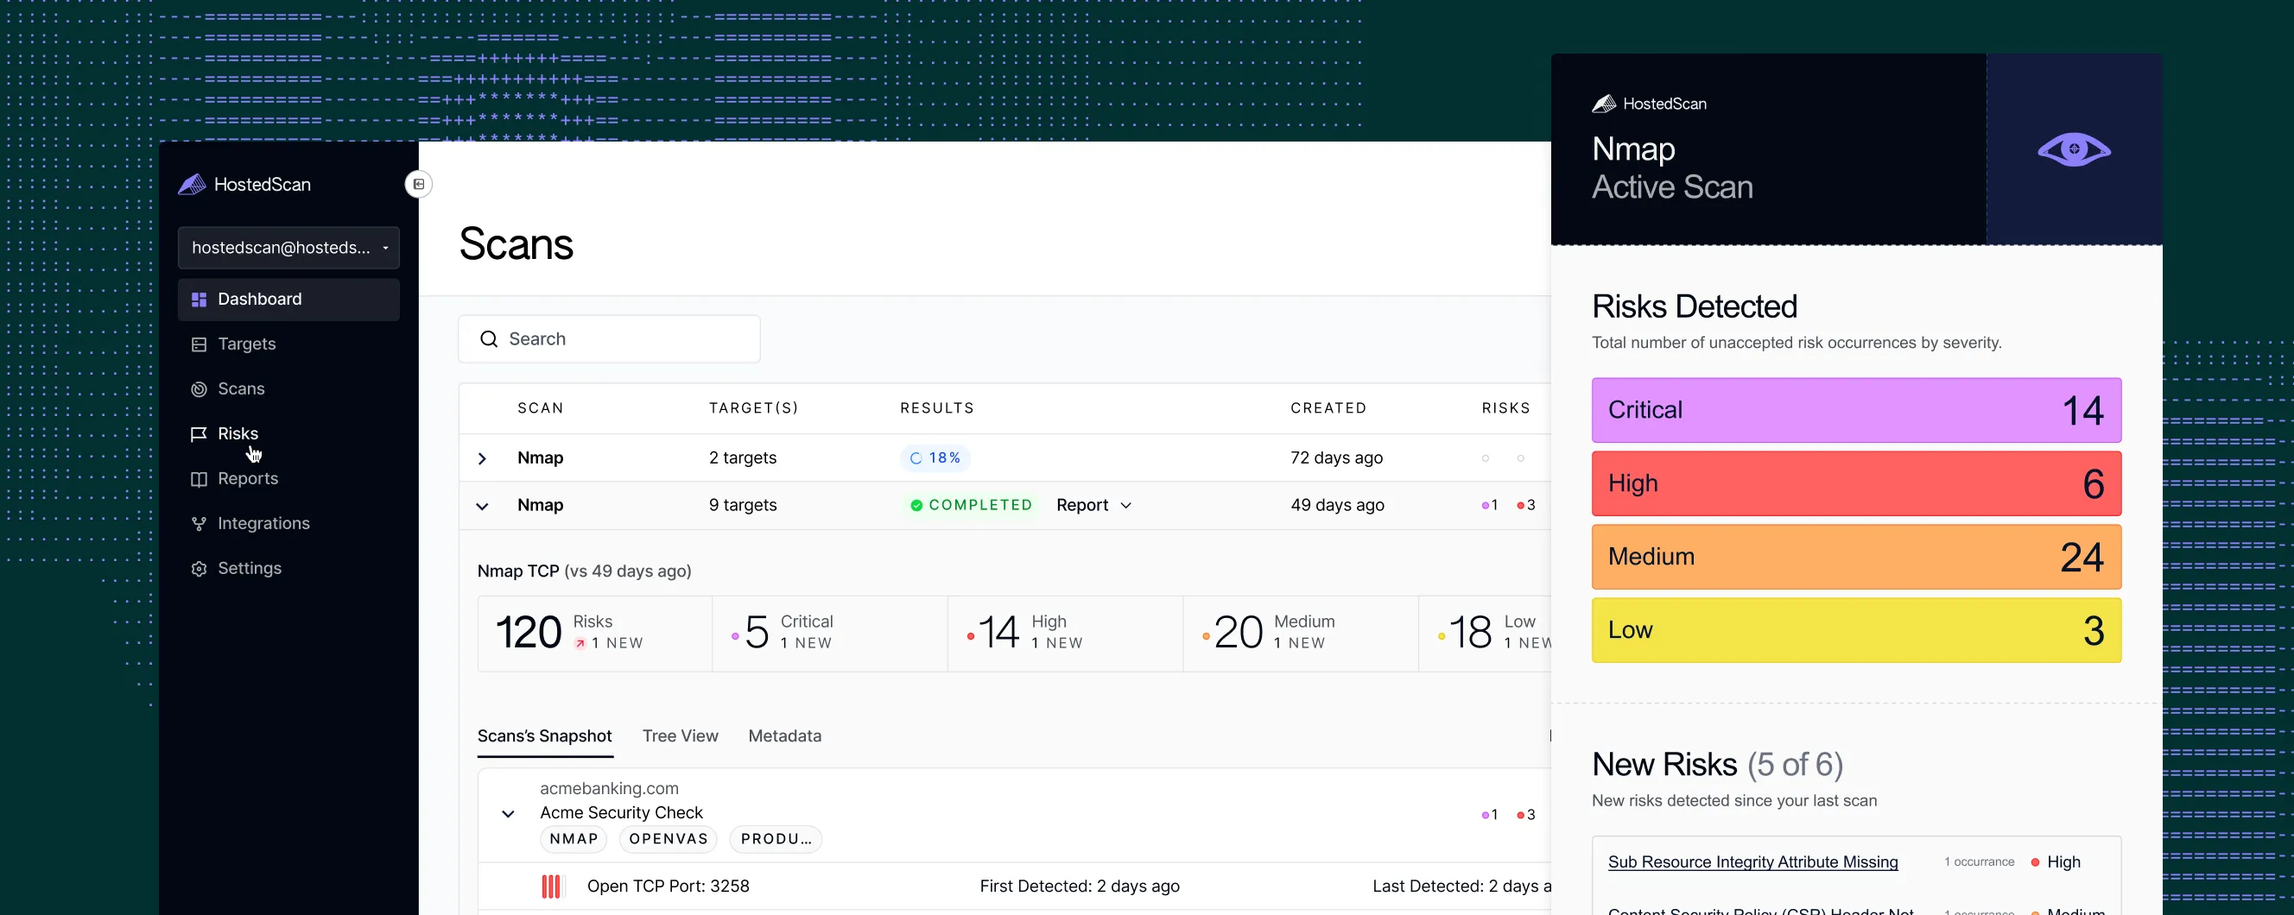Click the red bars severity icon beside Open TCP Port
Viewport: 2294px width, 915px height.
551,887
